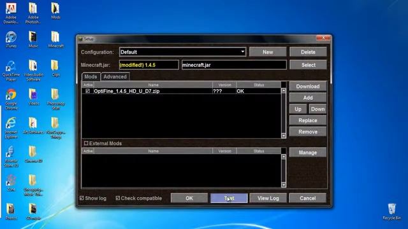The height and width of the screenshot is (229, 408).
Task: Click the New configuration button
Action: click(268, 52)
